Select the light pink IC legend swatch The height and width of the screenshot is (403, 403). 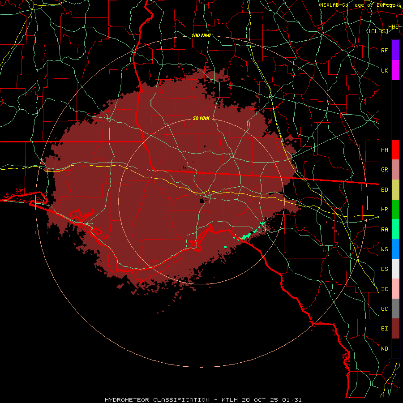pos(395,289)
